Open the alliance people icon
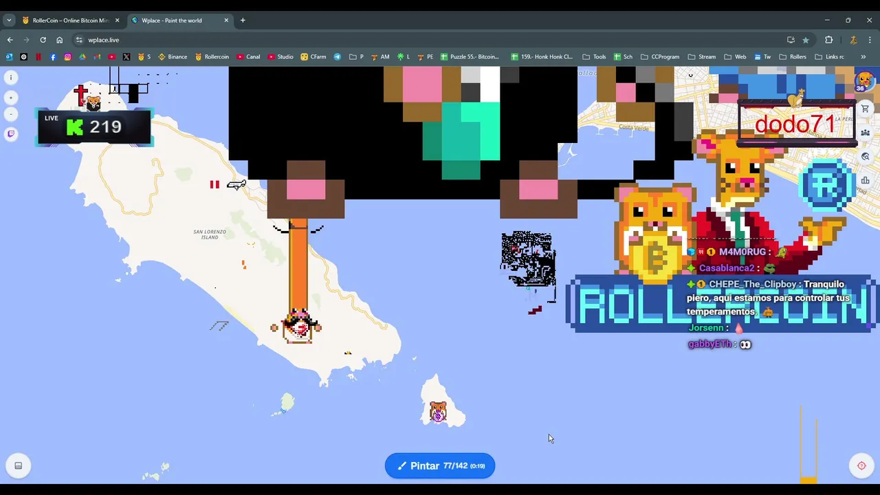The height and width of the screenshot is (495, 880). (x=866, y=133)
